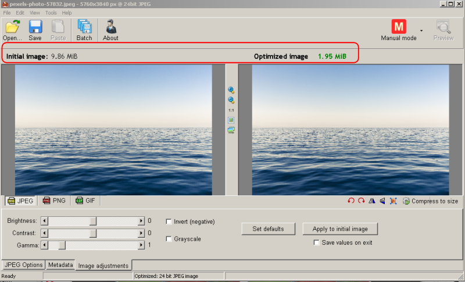Zoom in with the magnifier plus icon

pyautogui.click(x=231, y=90)
